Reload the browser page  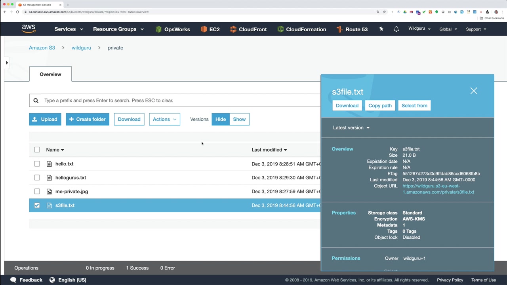tap(17, 12)
